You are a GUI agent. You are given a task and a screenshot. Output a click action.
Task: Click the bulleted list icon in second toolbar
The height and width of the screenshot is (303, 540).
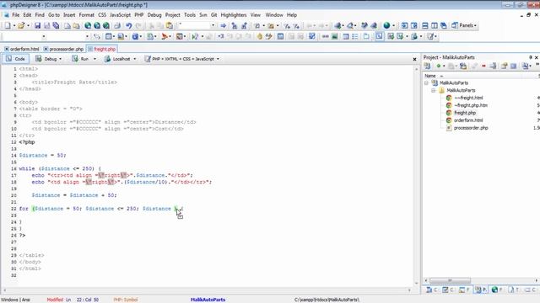coord(355,36)
